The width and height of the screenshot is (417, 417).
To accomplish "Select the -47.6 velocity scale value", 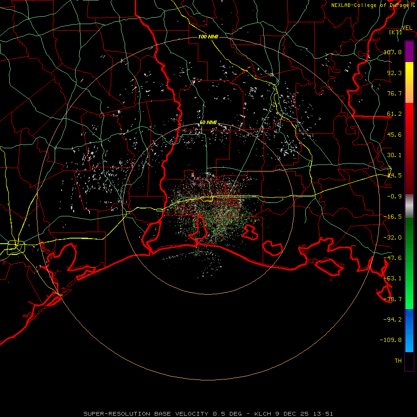I will (392, 258).
